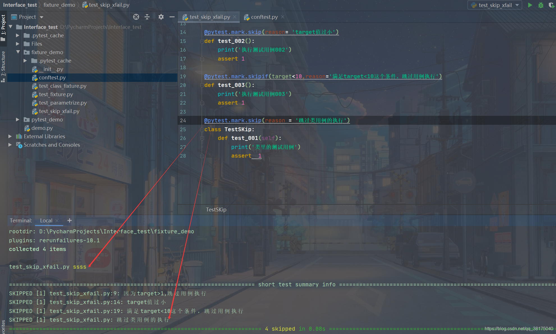The height and width of the screenshot is (334, 556).
Task: Open Project panel settings gear
Action: [161, 17]
